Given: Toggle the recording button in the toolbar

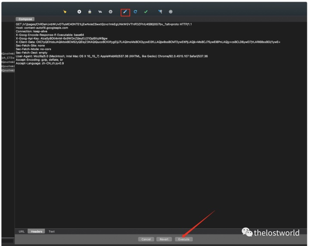Looking at the screenshot, I should tap(79, 12).
